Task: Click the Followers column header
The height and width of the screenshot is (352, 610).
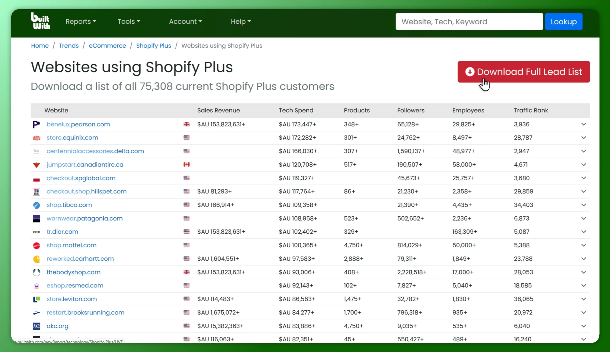Action: [411, 110]
